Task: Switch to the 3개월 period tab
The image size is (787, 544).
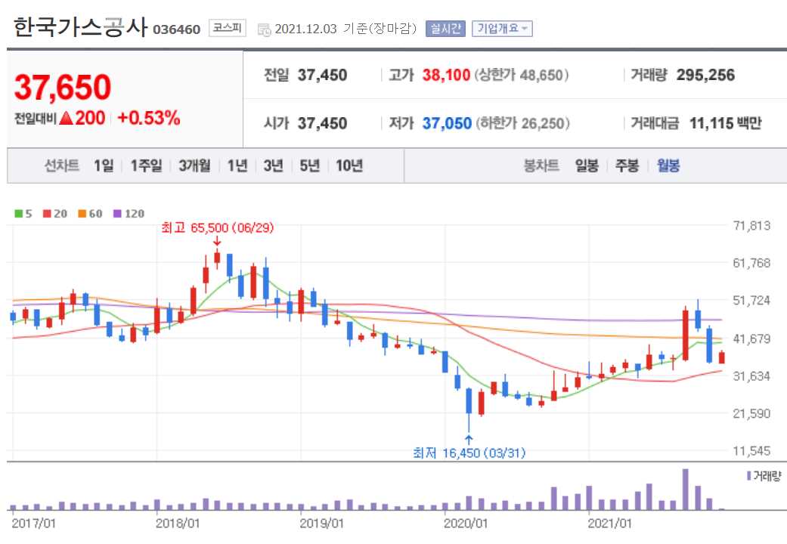Action: click(194, 165)
